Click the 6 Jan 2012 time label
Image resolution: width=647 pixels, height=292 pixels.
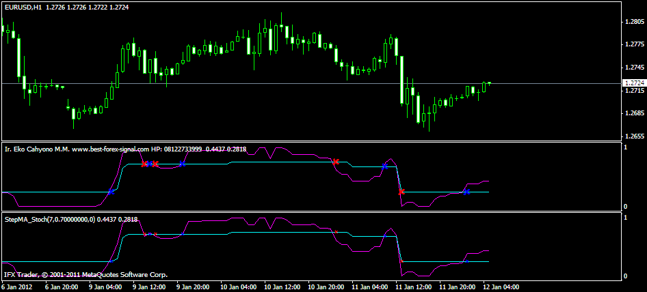16,287
